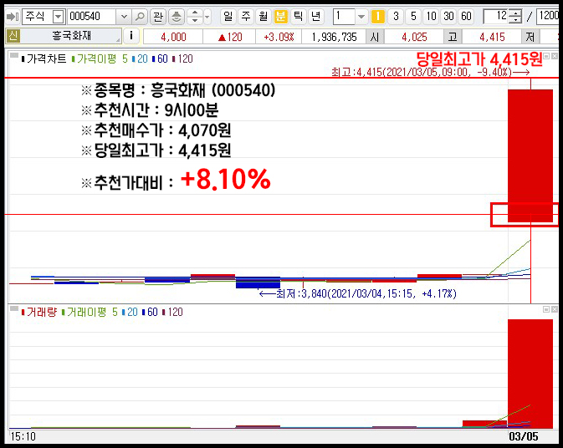Click the up/down stock navigation arrows

[195, 17]
